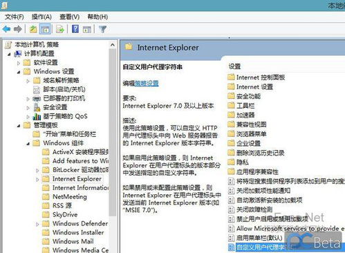Open the Internet 设置 folder icon
The width and height of the screenshot is (345, 253).
click(x=231, y=86)
